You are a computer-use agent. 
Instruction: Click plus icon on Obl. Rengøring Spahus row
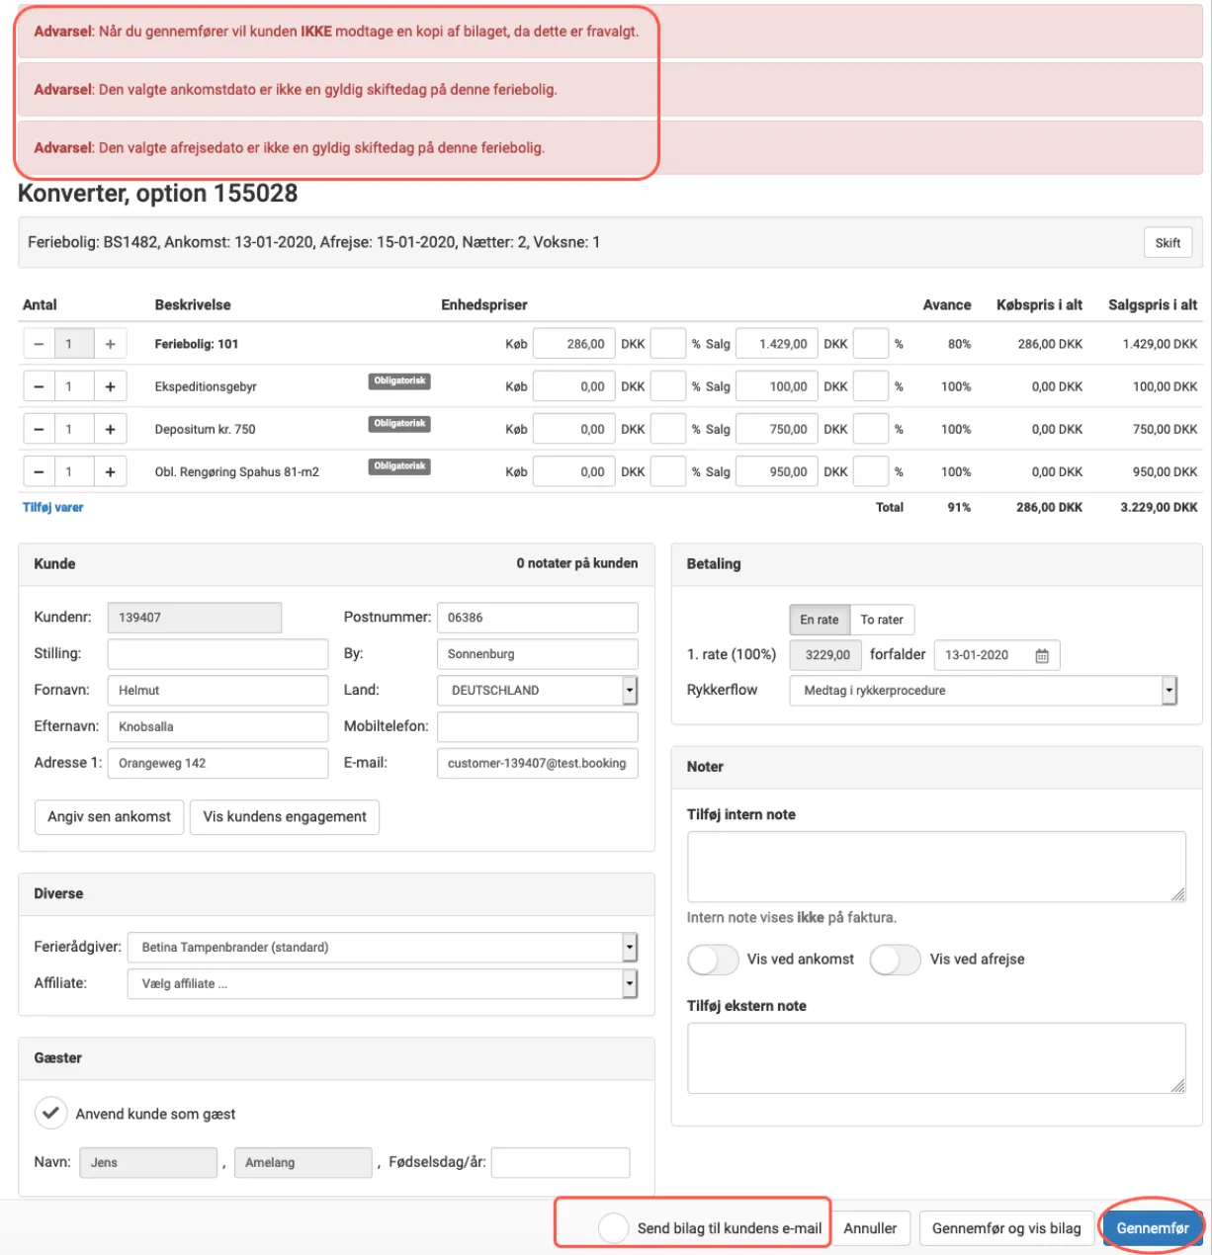tap(110, 471)
